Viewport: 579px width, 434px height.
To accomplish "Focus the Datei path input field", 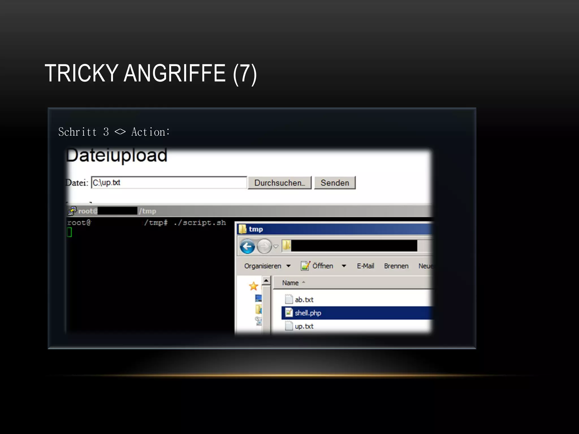I will (x=169, y=183).
